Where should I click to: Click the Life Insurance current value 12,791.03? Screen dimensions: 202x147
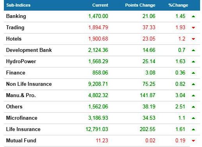click(x=97, y=129)
